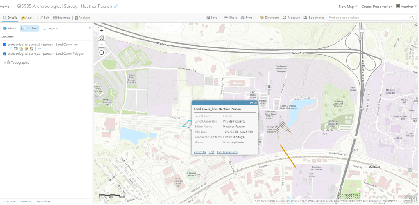This screenshot has width=419, height=205.
Task: Show table for Land Cover line layer
Action: 15,49
